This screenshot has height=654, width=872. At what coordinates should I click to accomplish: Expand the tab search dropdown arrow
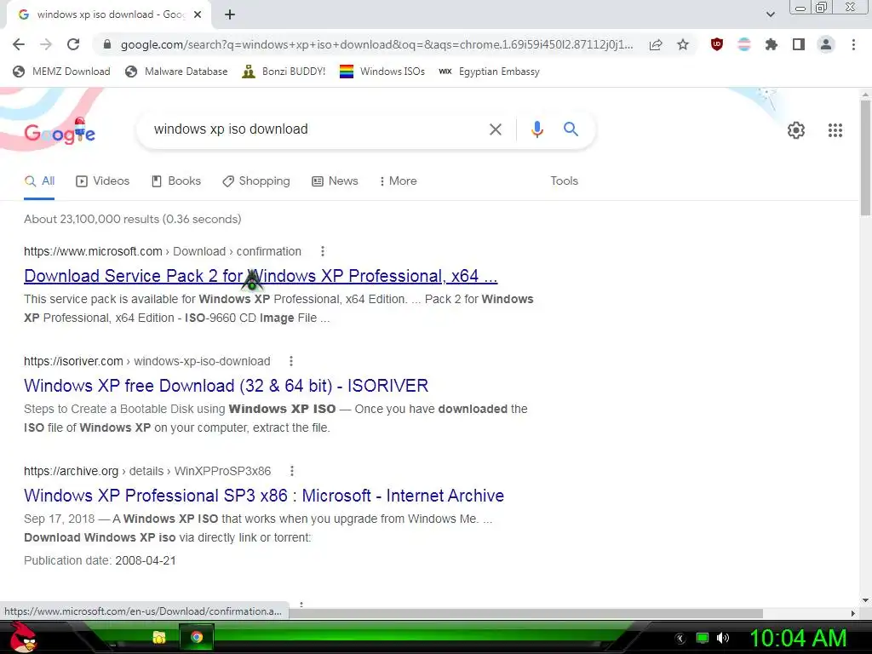tap(770, 15)
